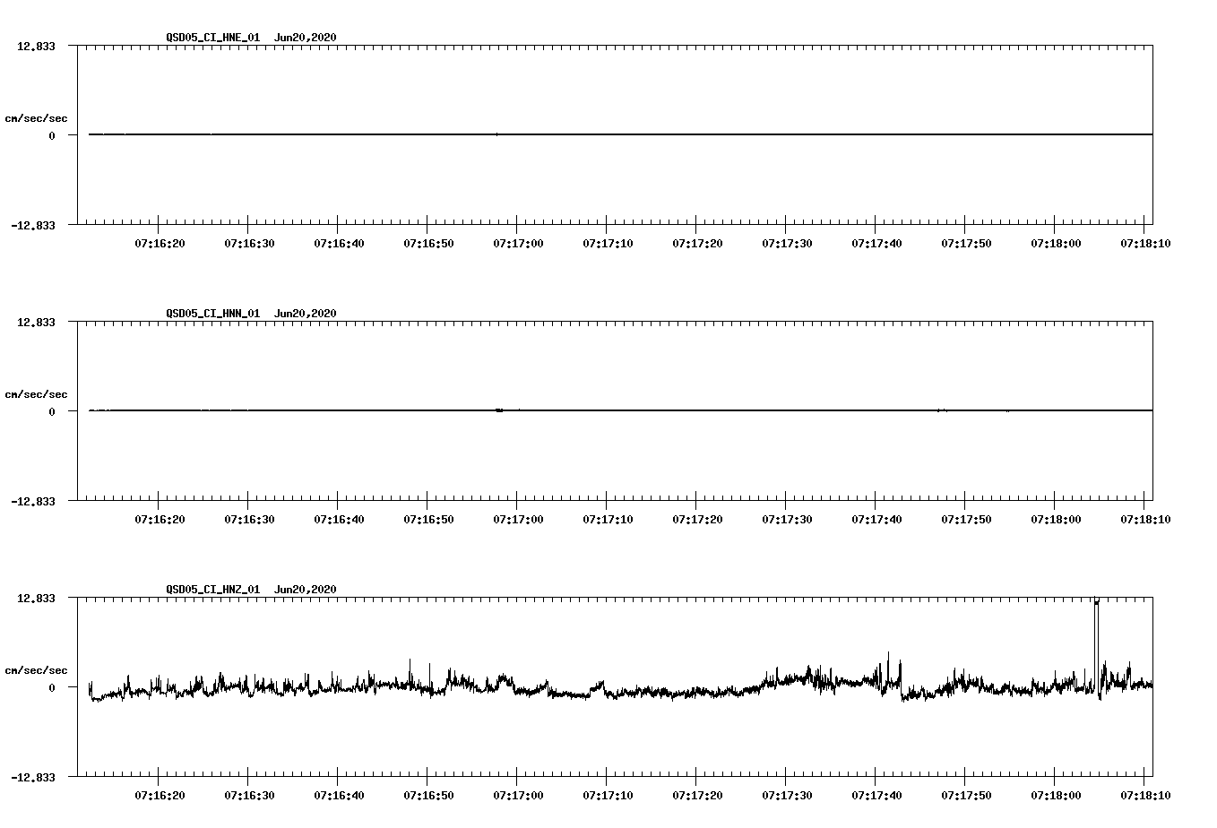Click 07:18:00 tick label under HNN plot

[x=1057, y=519]
